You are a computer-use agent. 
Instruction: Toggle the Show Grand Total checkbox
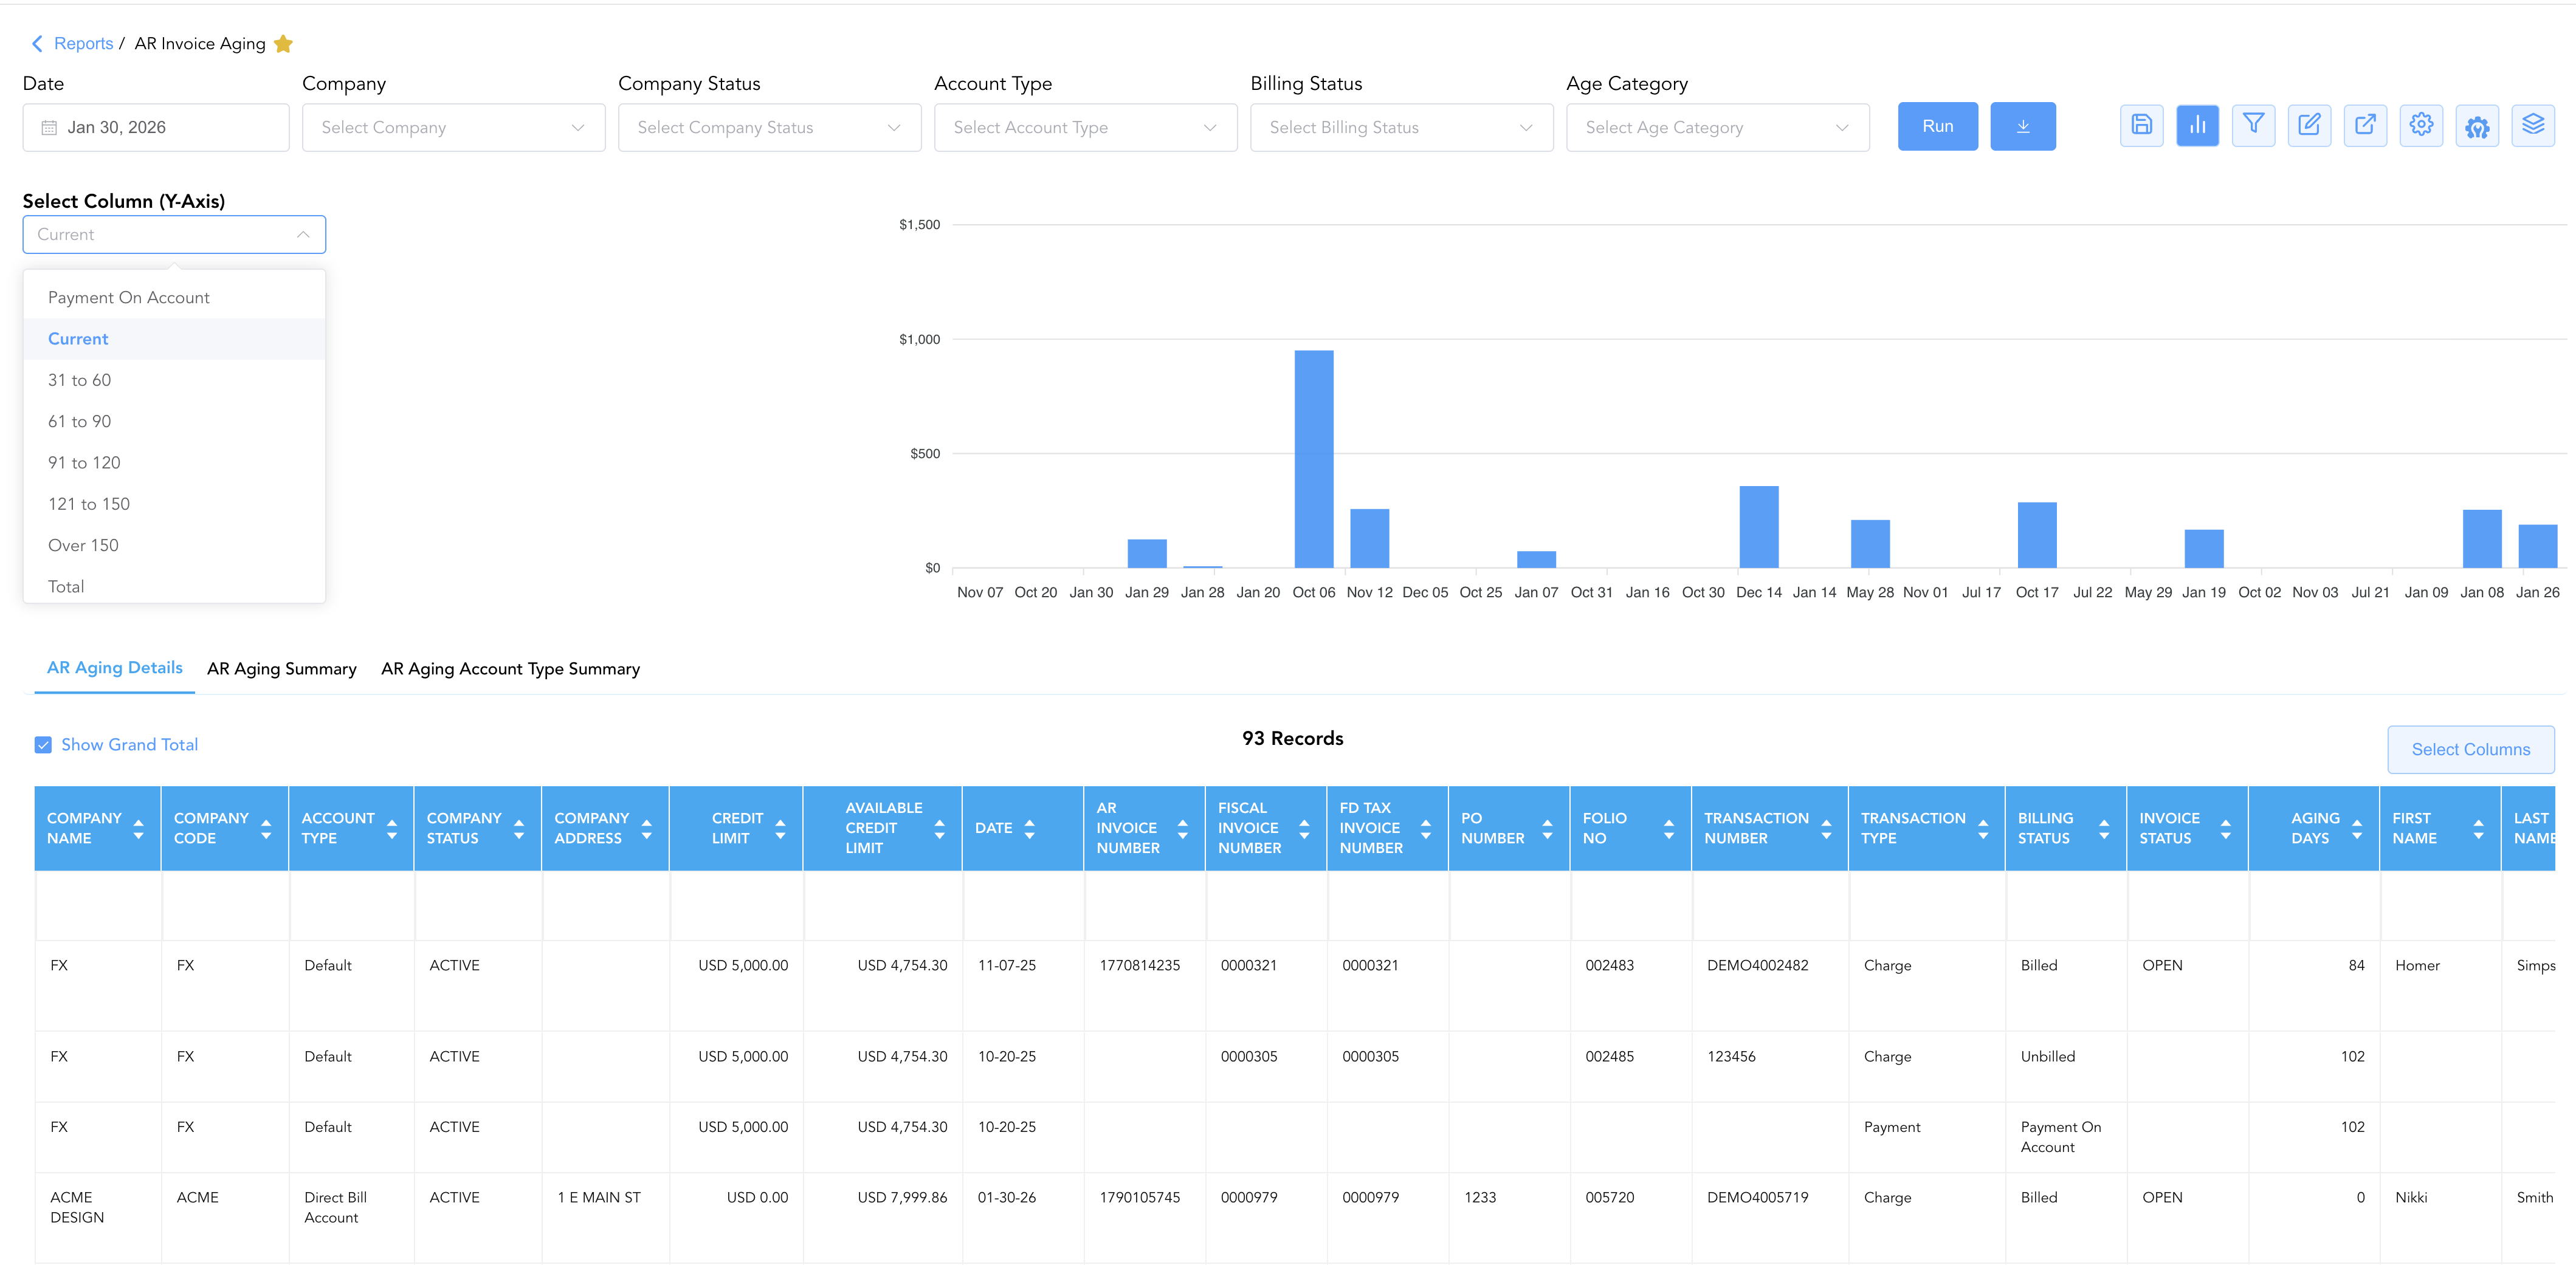coord(43,744)
